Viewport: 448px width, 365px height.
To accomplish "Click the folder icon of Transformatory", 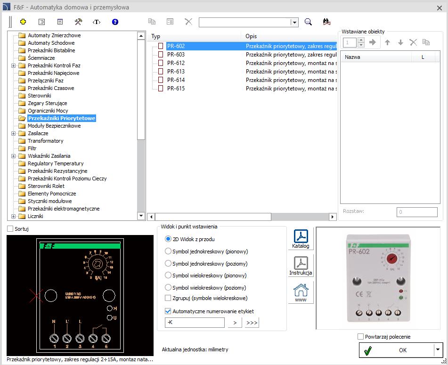I will pyautogui.click(x=22, y=141).
